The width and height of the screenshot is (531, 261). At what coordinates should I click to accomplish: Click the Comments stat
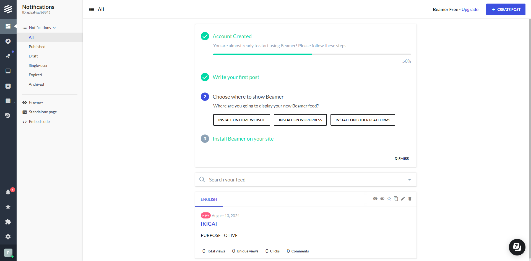(x=298, y=251)
